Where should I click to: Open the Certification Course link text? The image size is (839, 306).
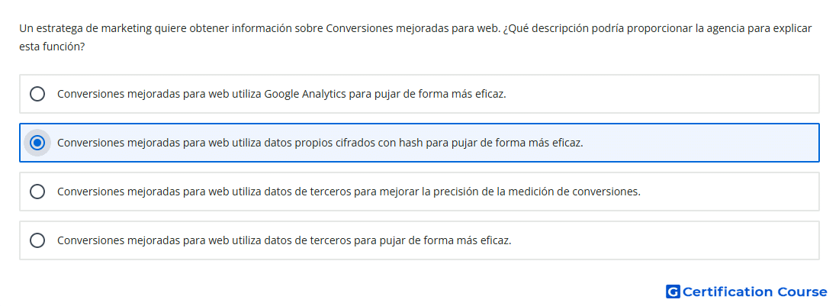754,292
